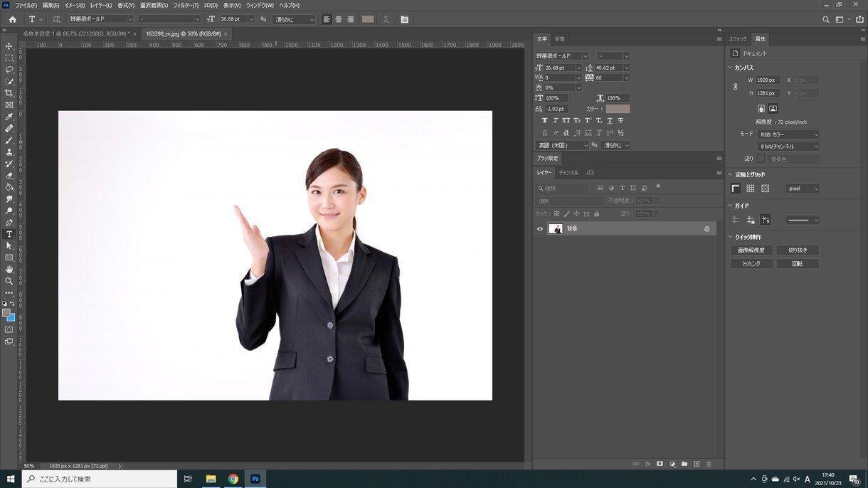
Task: Toggle underline in Character panel
Action: [x=609, y=121]
